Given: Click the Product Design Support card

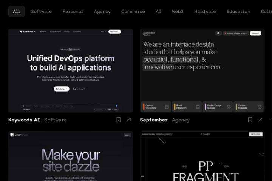Looking at the screenshot, I should [x=218, y=107].
